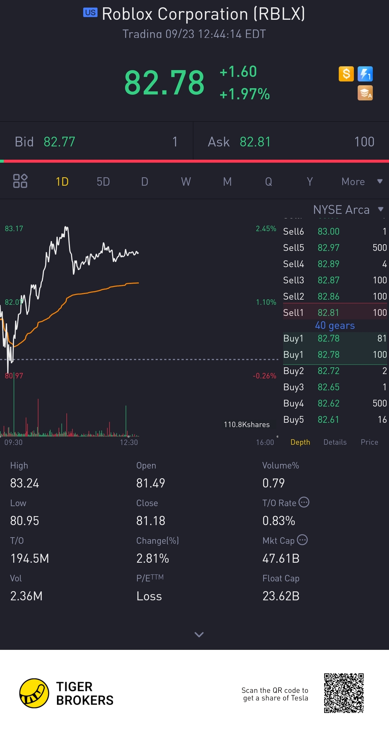Viewport: 389px width, 737px height.
Task: Select the Buy4 82.62 order row
Action: tap(335, 403)
